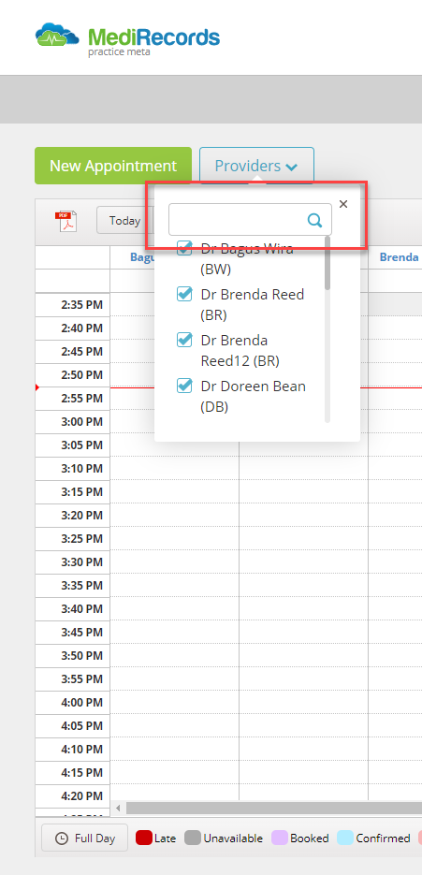Uncheck Dr Brenda Reed (BR) checkbox
The width and height of the screenshot is (422, 875).
[184, 294]
